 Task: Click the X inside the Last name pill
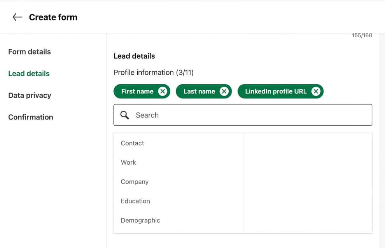click(x=224, y=91)
